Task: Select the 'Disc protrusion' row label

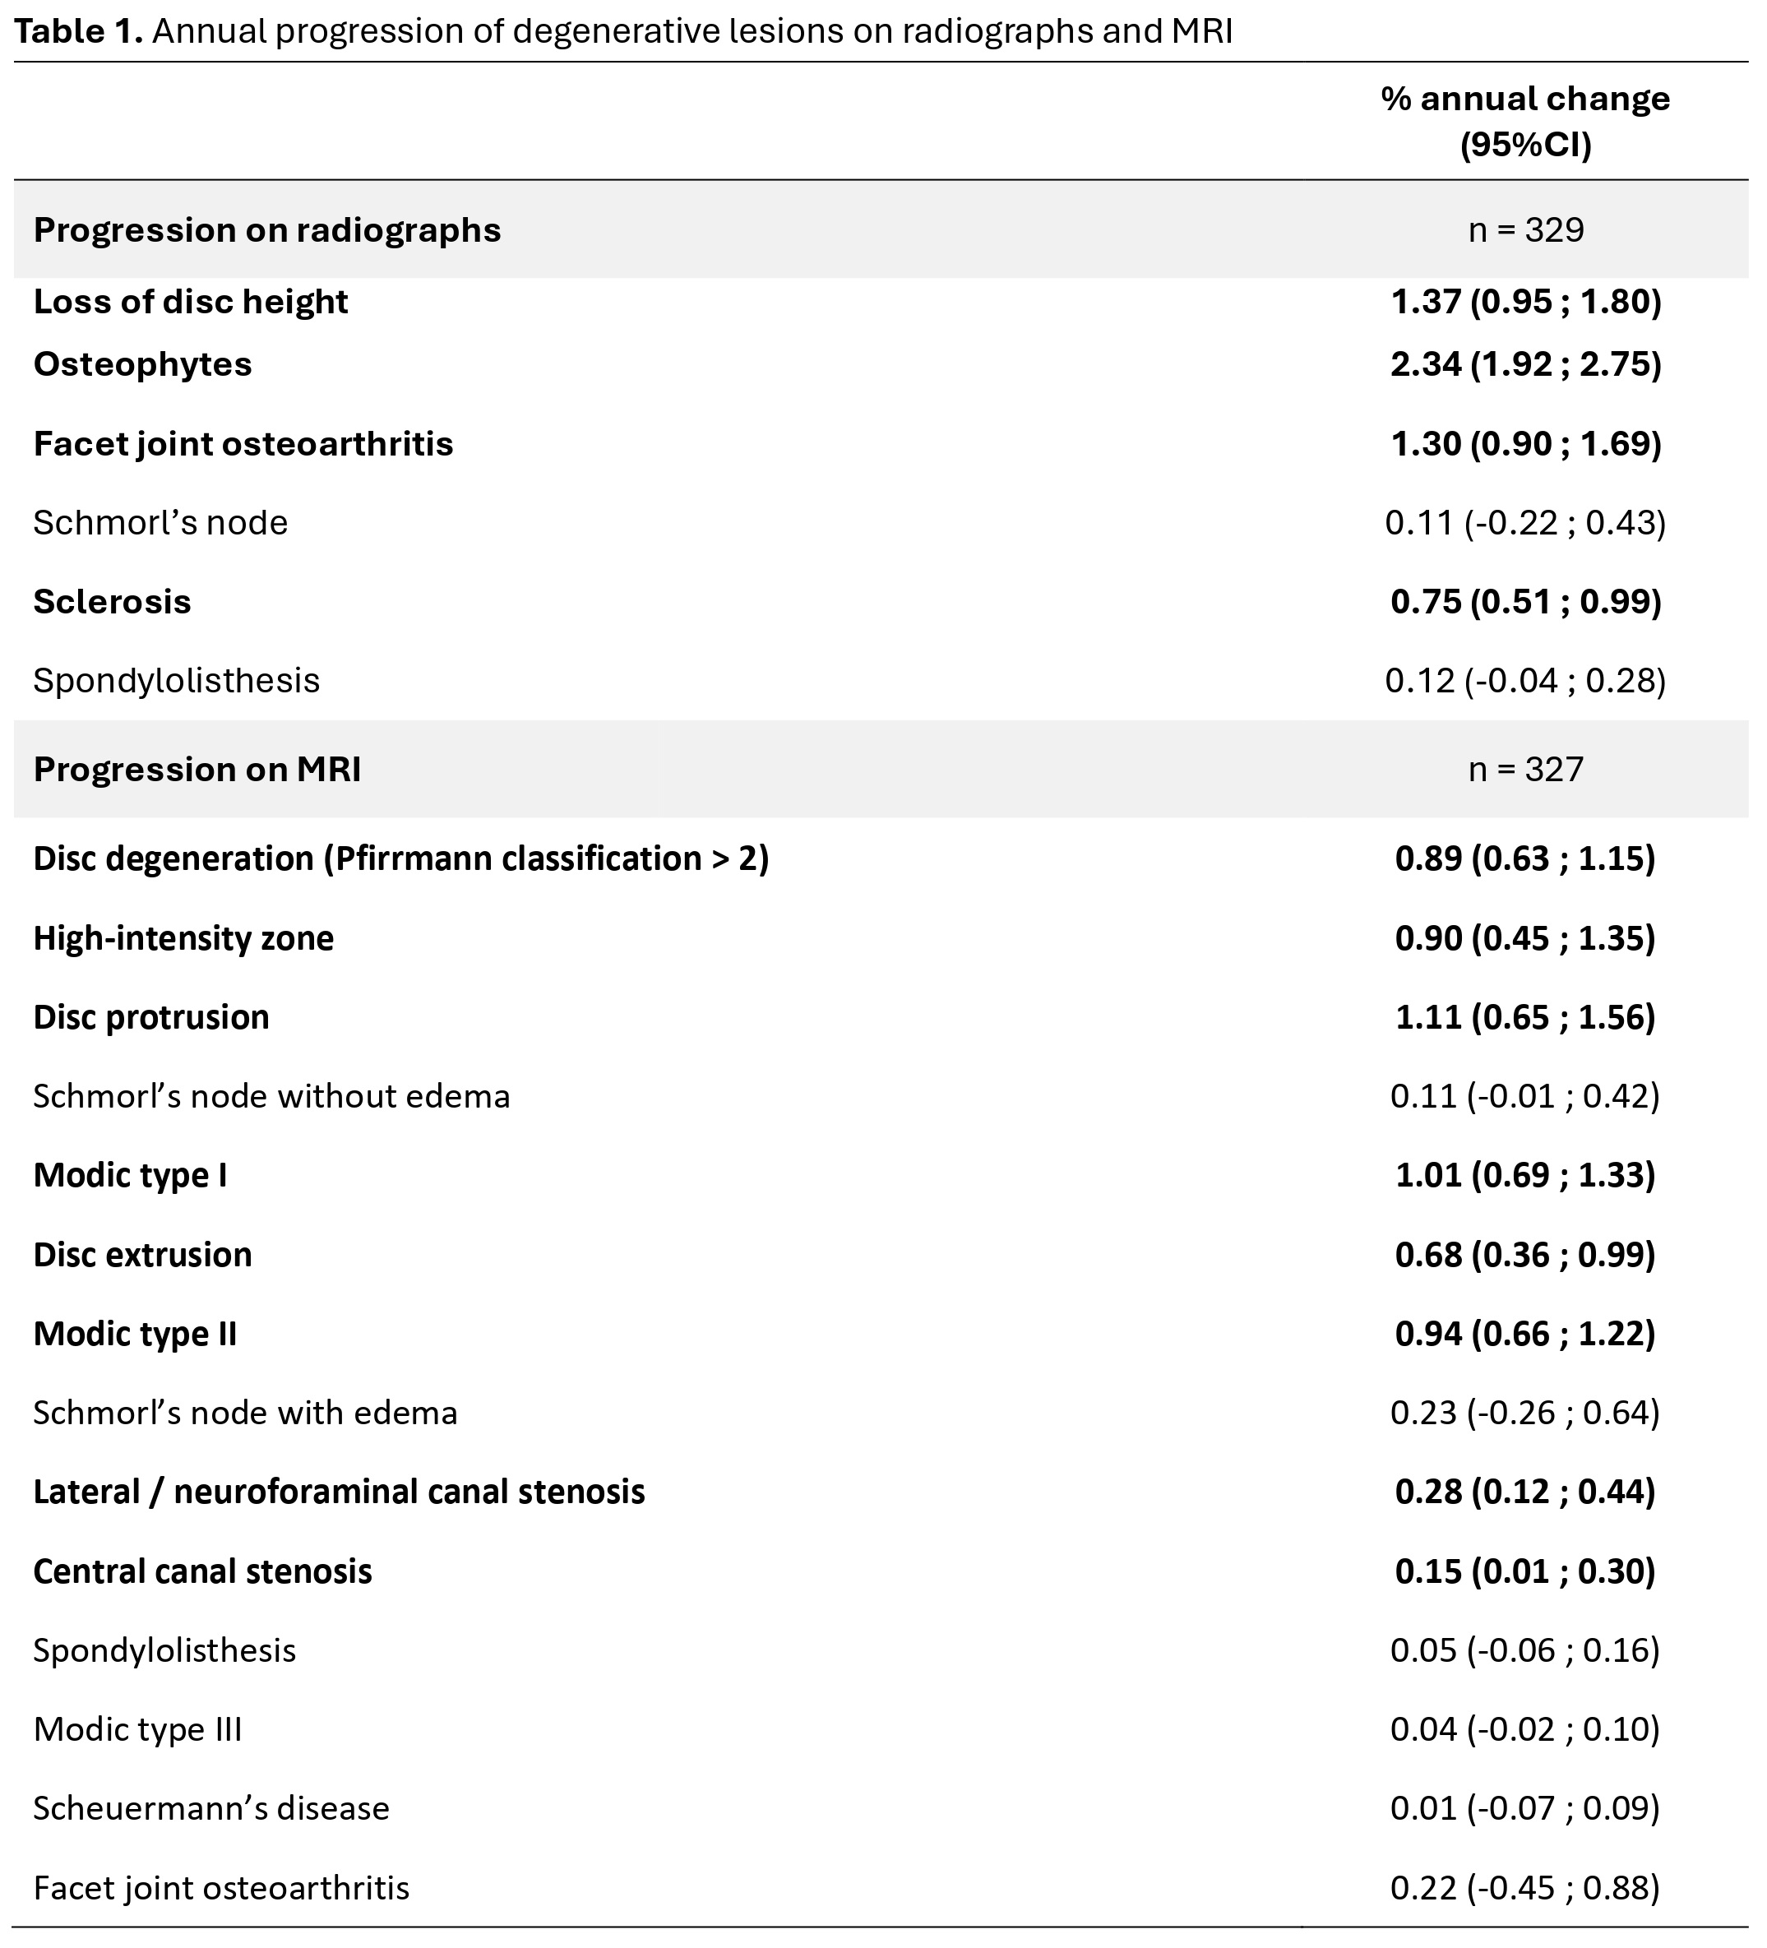Action: coord(150,1017)
